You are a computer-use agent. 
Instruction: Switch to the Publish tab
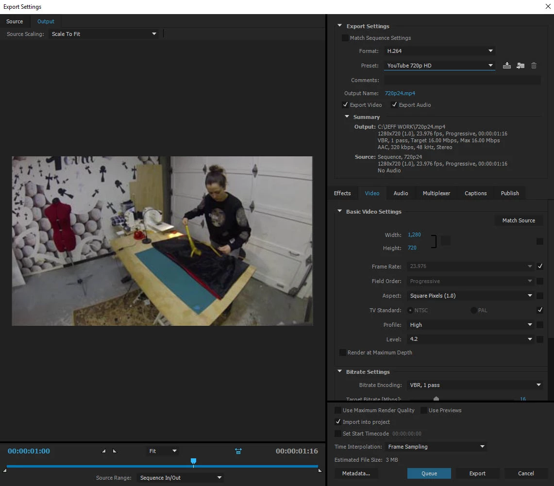pyautogui.click(x=510, y=193)
